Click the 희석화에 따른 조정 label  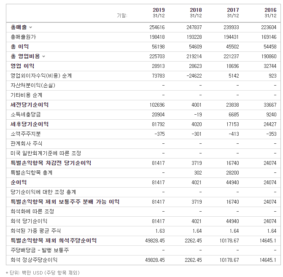[32, 212]
